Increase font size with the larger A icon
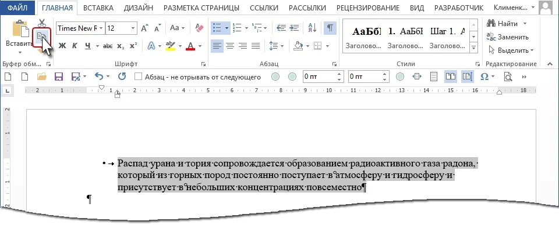This screenshot has height=225, width=559. [144, 28]
